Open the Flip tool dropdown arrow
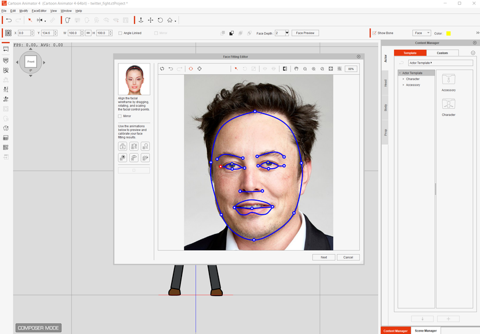Screen dimensions: 480x334 [45, 21]
